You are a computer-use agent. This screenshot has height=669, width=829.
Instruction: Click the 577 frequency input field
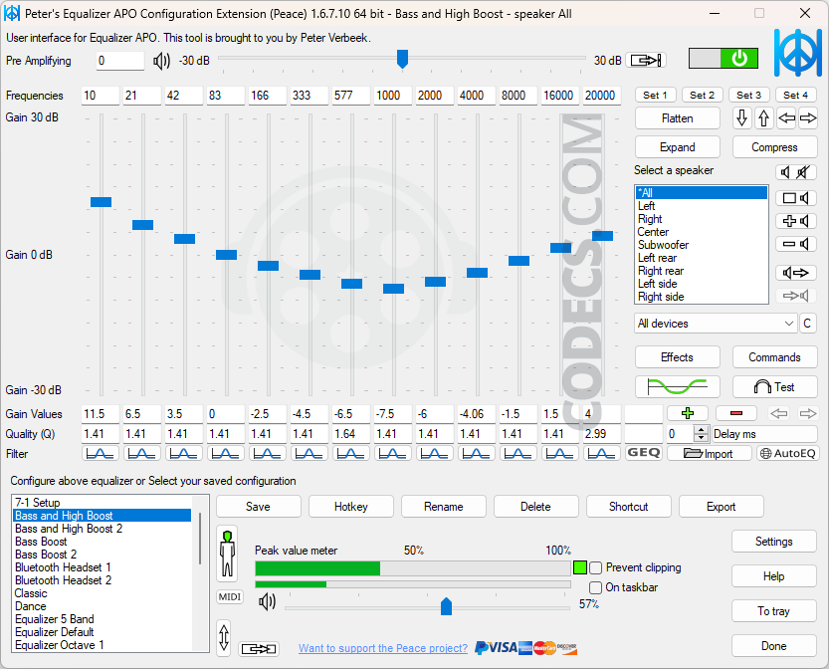(x=351, y=96)
